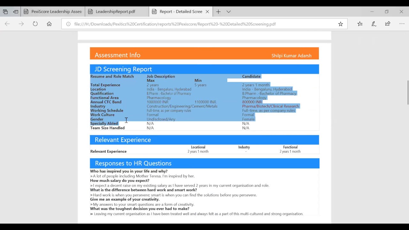This screenshot has height=230, width=409.
Task: Switch to LeadershipReport.pdf tab
Action: coord(117,11)
